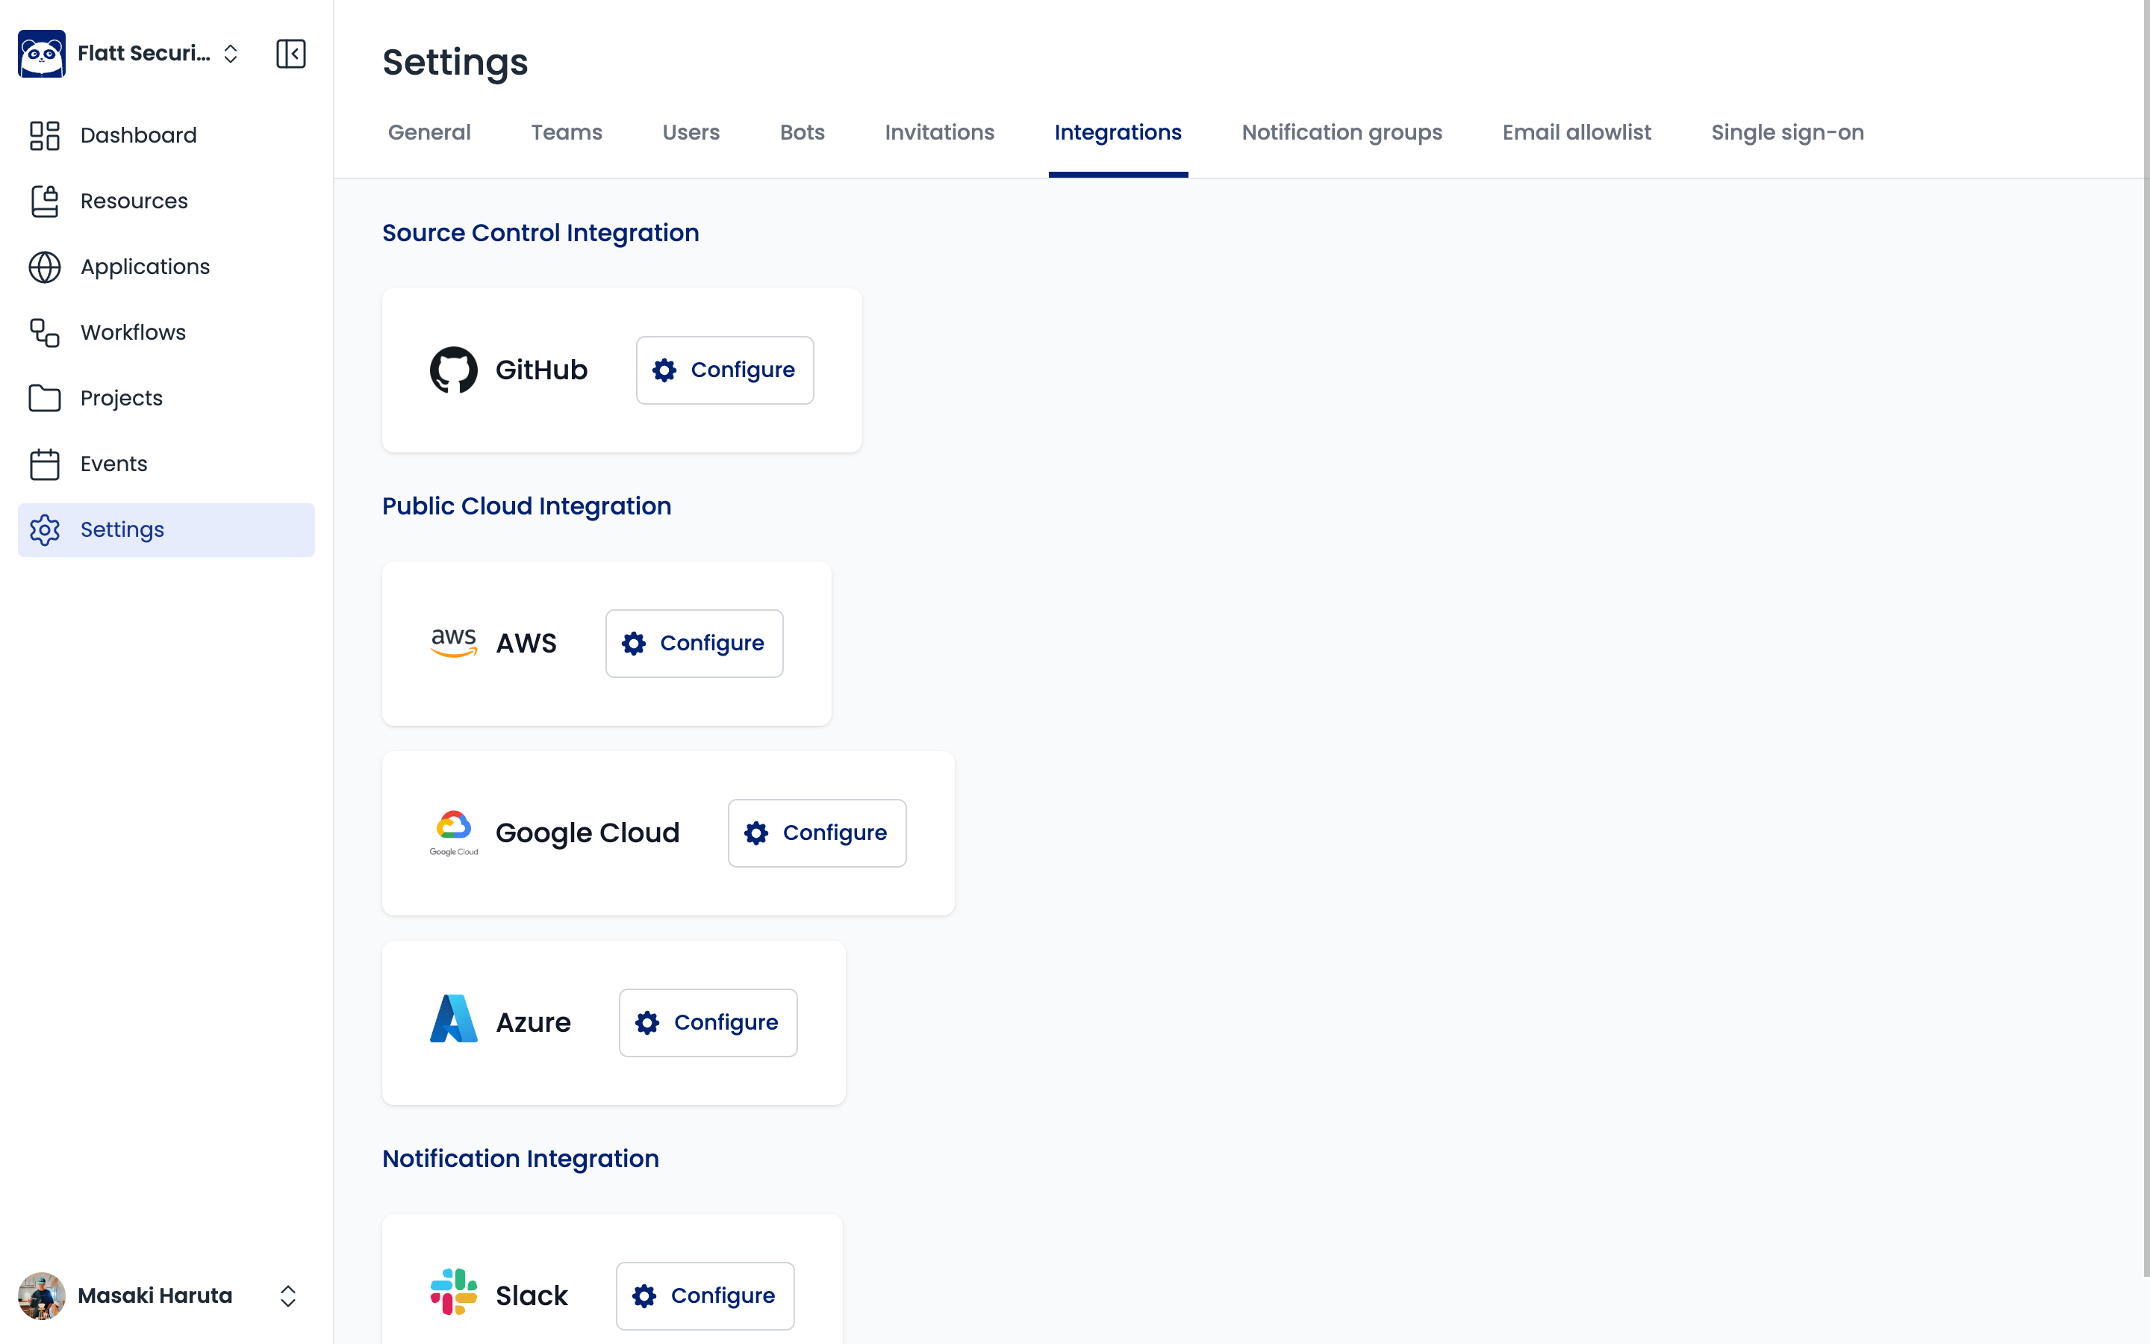
Task: Configure the Azure integration
Action: (708, 1022)
